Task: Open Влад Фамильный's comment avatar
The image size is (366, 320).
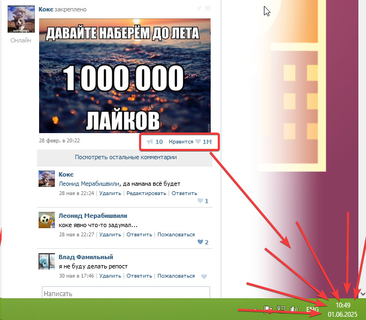Action: (47, 261)
